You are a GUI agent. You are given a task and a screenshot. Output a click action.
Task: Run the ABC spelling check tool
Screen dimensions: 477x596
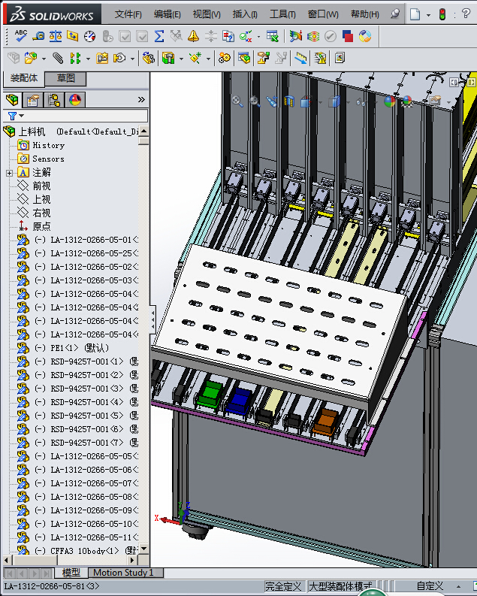[x=20, y=36]
